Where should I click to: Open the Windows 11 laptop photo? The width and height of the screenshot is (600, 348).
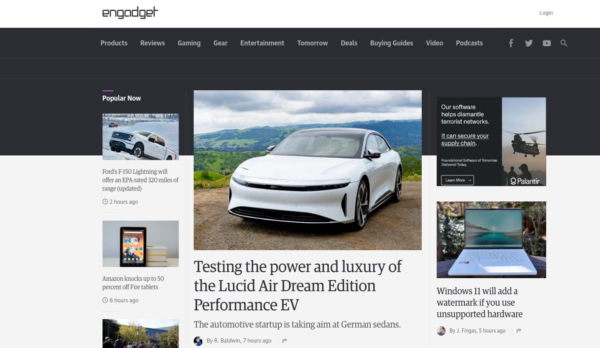(491, 240)
